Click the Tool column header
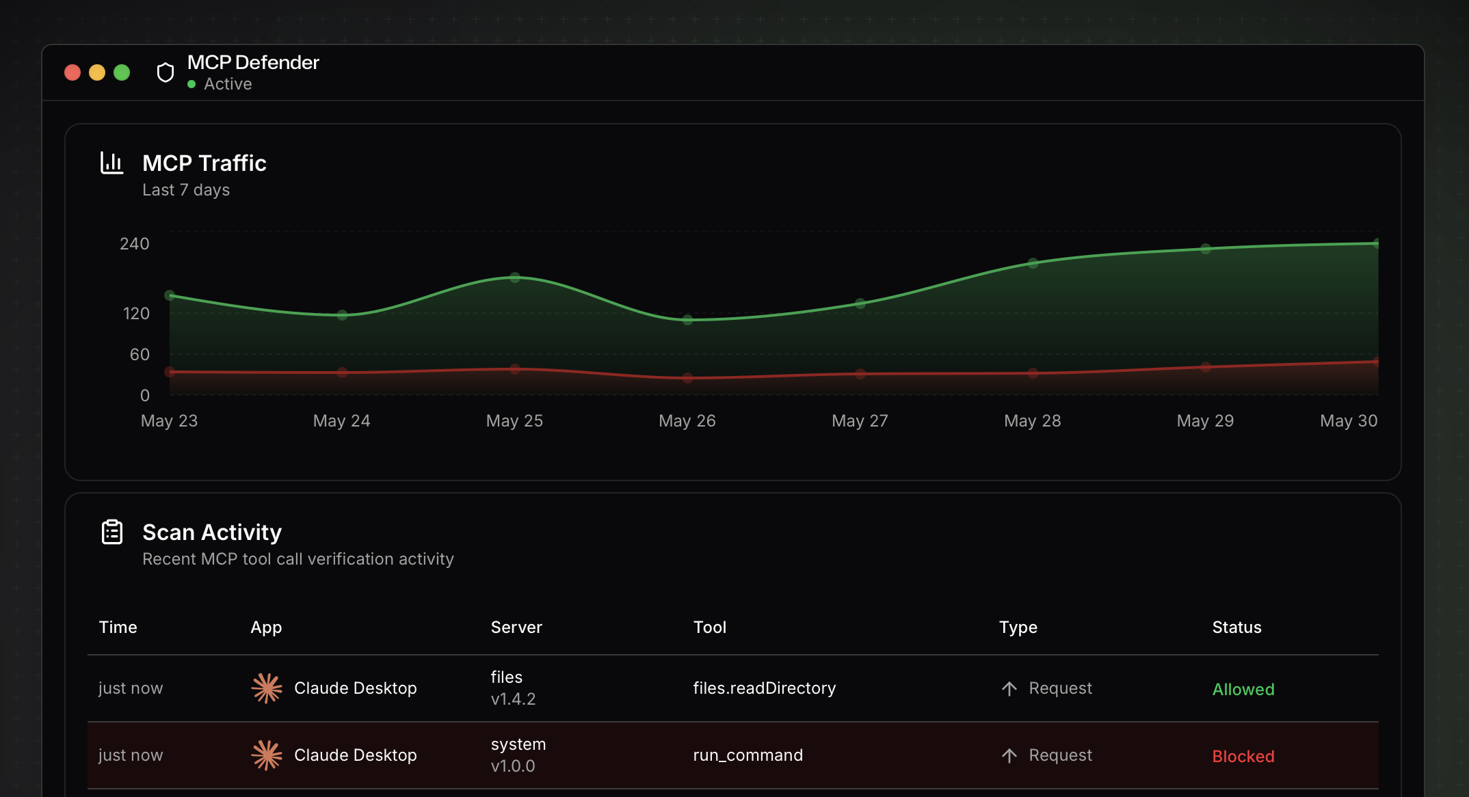The width and height of the screenshot is (1469, 797). click(x=709, y=627)
